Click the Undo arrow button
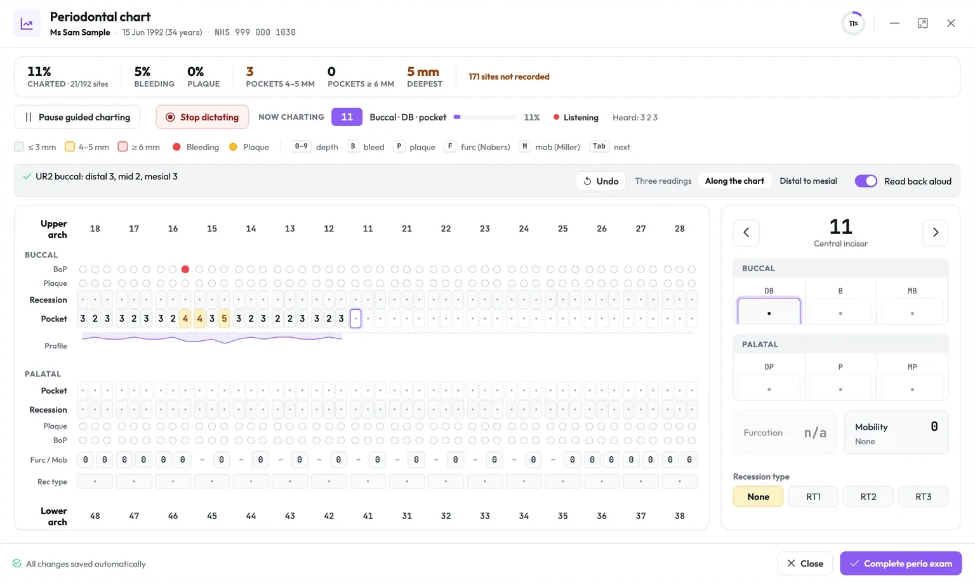The height and width of the screenshot is (583, 975). pyautogui.click(x=600, y=181)
